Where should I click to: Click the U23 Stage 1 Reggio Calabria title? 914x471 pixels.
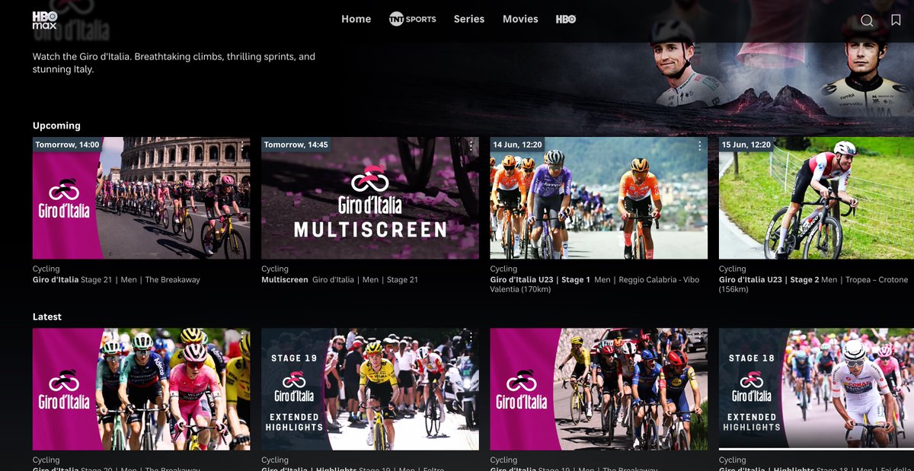(x=595, y=285)
